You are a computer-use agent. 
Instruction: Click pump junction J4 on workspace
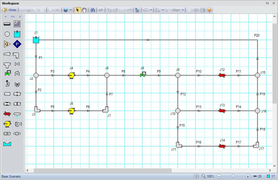click(71, 75)
